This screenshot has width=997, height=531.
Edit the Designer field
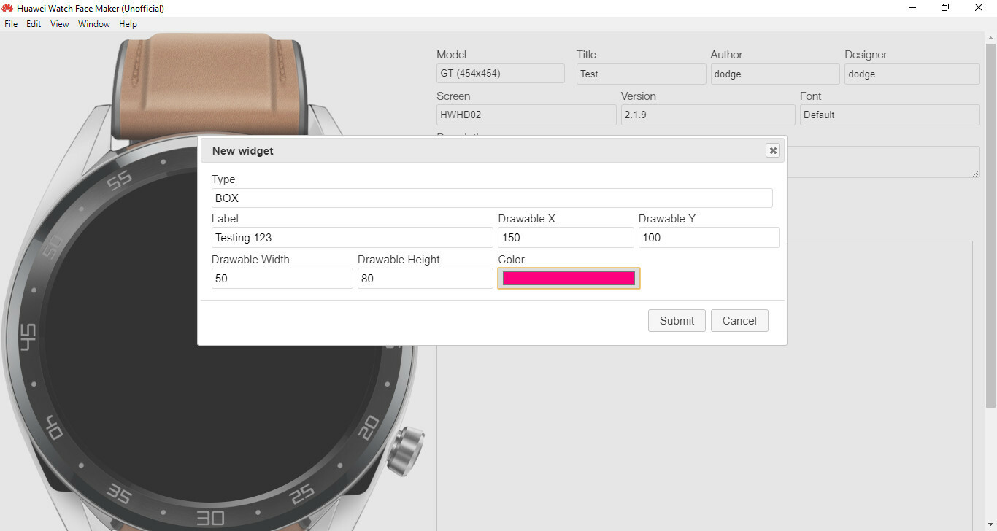[x=912, y=74]
